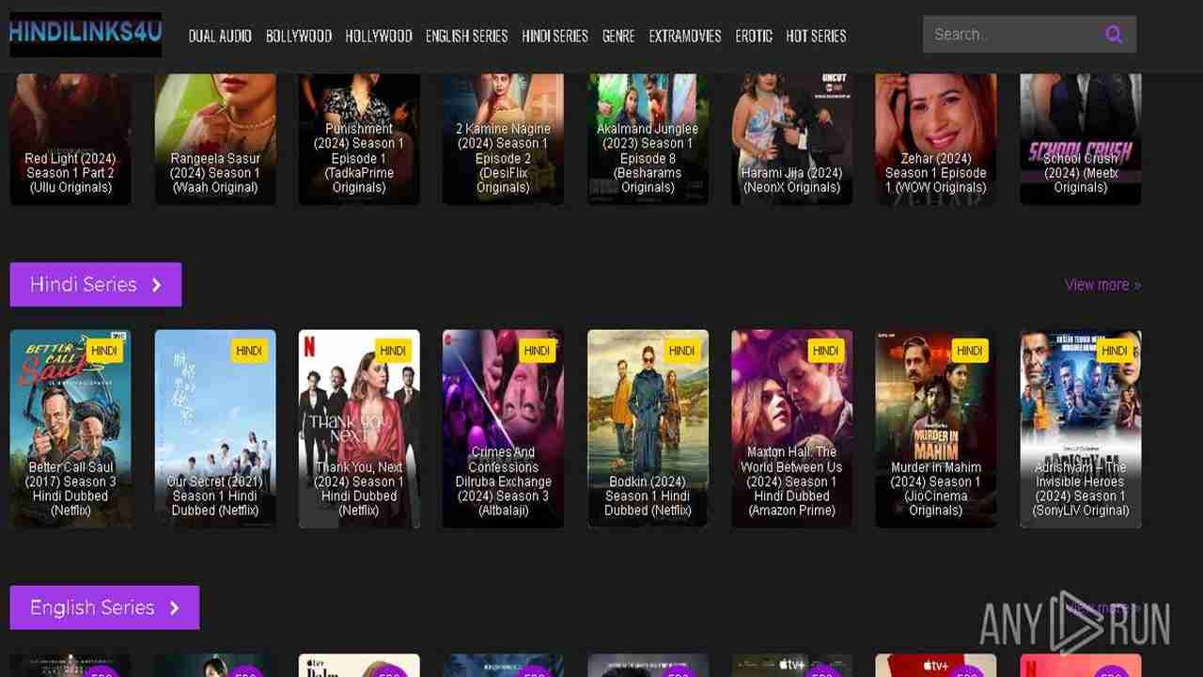Open Akalmand Junglee Episode 8 card

[648, 139]
